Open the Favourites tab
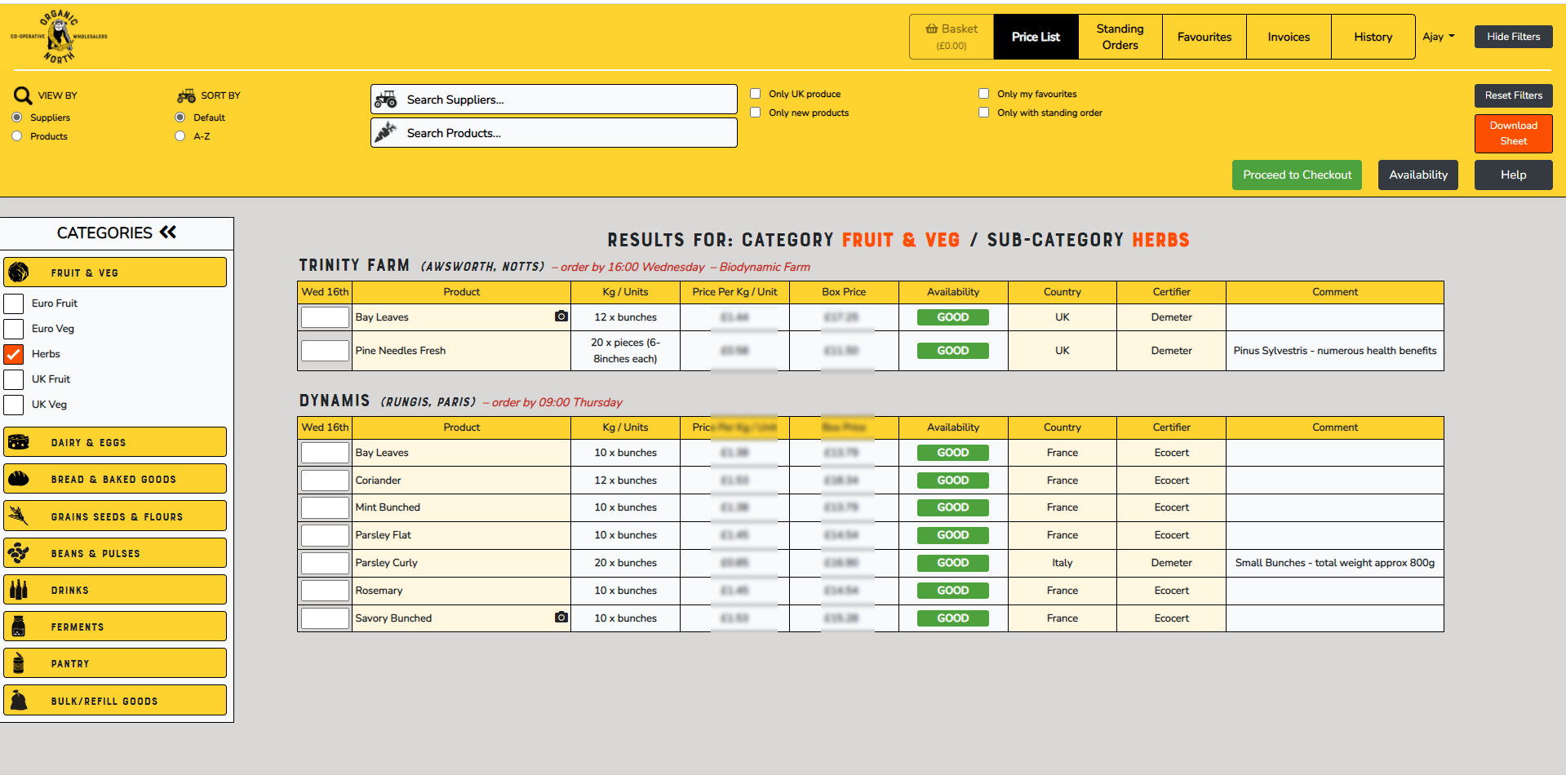This screenshot has height=775, width=1566. [1204, 37]
